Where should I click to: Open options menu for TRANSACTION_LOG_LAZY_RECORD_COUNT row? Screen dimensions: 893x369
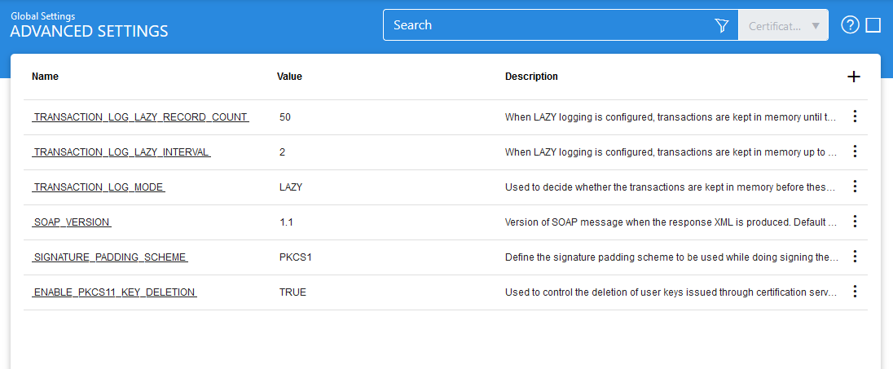pyautogui.click(x=855, y=116)
